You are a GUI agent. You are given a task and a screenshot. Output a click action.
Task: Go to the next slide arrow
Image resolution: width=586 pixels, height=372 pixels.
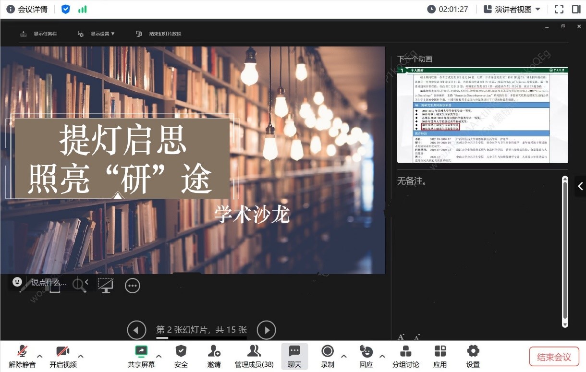267,330
